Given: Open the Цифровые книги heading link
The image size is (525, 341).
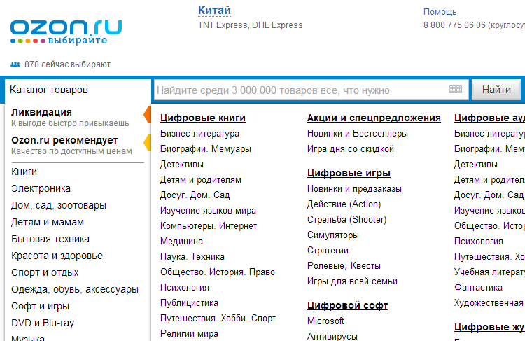Looking at the screenshot, I should pos(203,118).
